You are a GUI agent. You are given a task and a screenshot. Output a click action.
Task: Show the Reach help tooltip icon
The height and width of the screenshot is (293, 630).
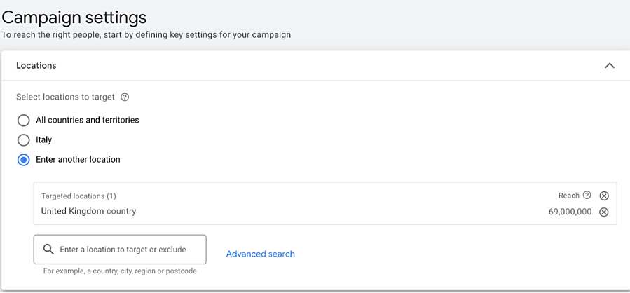(x=587, y=196)
